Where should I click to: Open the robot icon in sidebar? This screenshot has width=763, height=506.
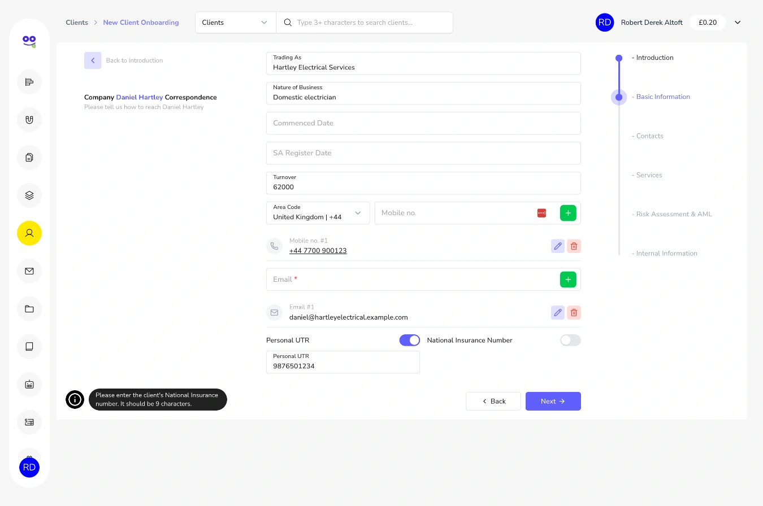tap(29, 385)
